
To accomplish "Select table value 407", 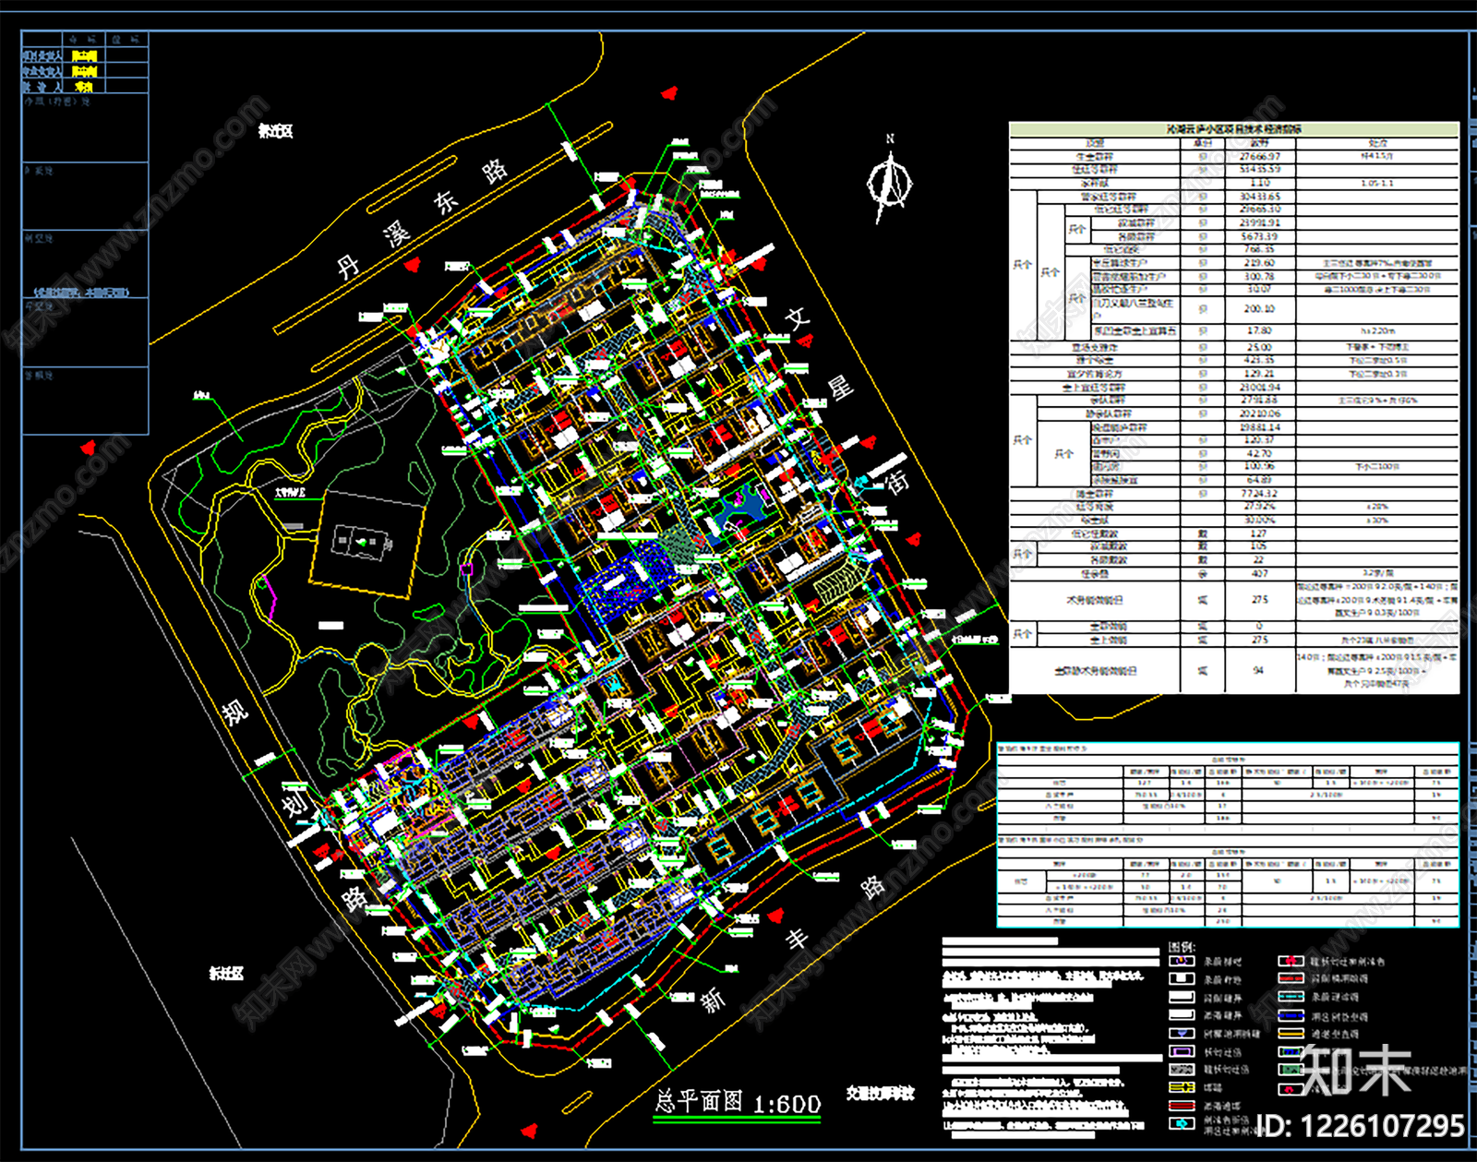I will coord(1260,573).
